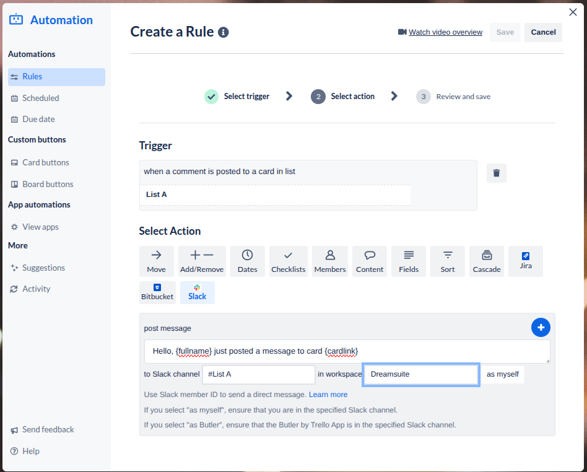Click the Slack action icon
Screen dimensions: 587x472
(x=197, y=291)
